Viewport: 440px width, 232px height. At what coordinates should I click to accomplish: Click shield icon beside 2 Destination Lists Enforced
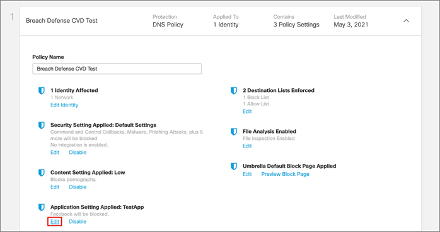(x=233, y=91)
